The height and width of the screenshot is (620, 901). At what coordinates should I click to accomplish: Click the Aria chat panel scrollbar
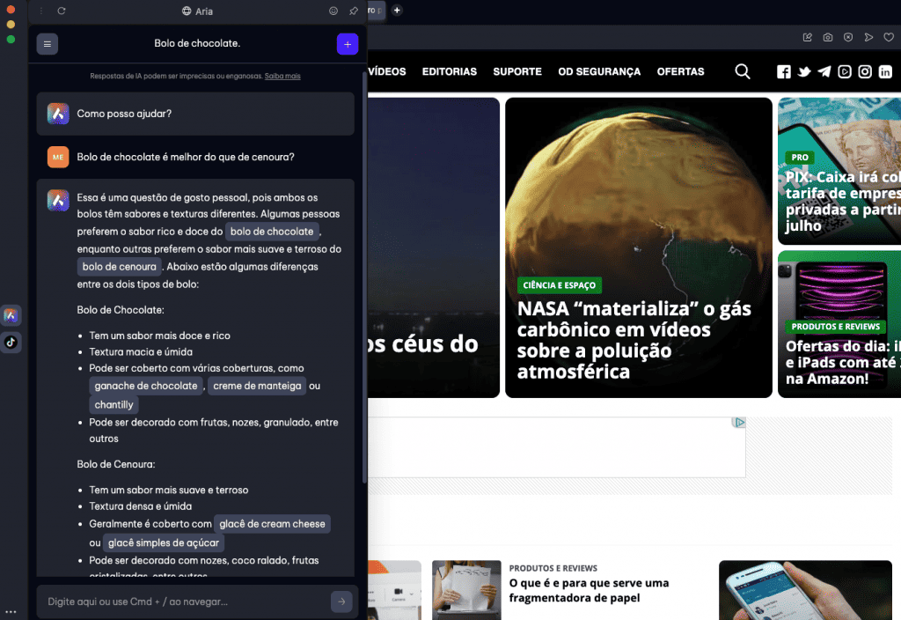click(x=364, y=276)
